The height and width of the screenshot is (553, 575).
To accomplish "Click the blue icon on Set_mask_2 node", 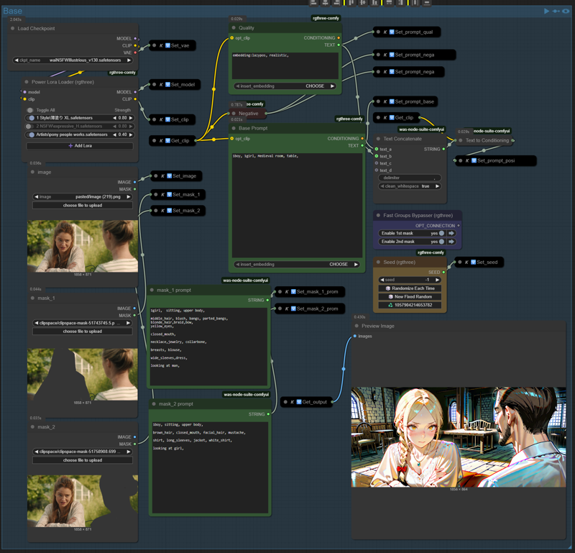I will (x=170, y=211).
